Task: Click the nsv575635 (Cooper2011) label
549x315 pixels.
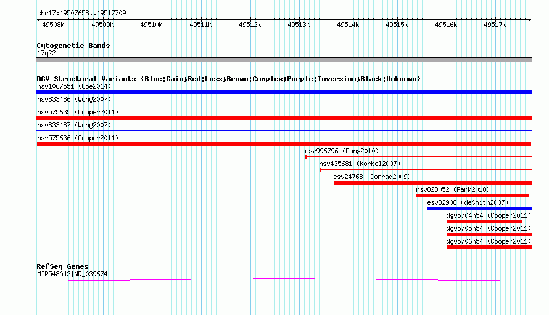Action: click(x=78, y=112)
